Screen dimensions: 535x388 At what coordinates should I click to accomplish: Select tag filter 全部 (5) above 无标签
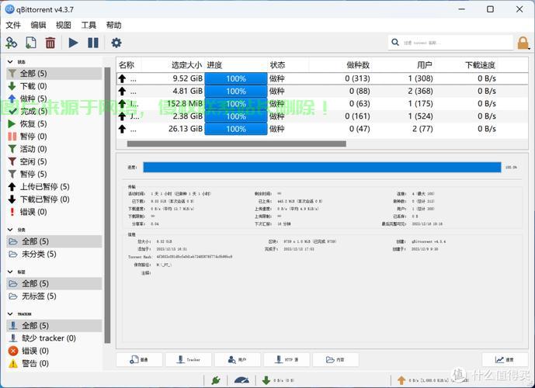click(x=54, y=283)
